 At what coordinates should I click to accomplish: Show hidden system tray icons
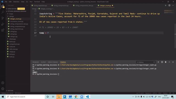coord(133,97)
